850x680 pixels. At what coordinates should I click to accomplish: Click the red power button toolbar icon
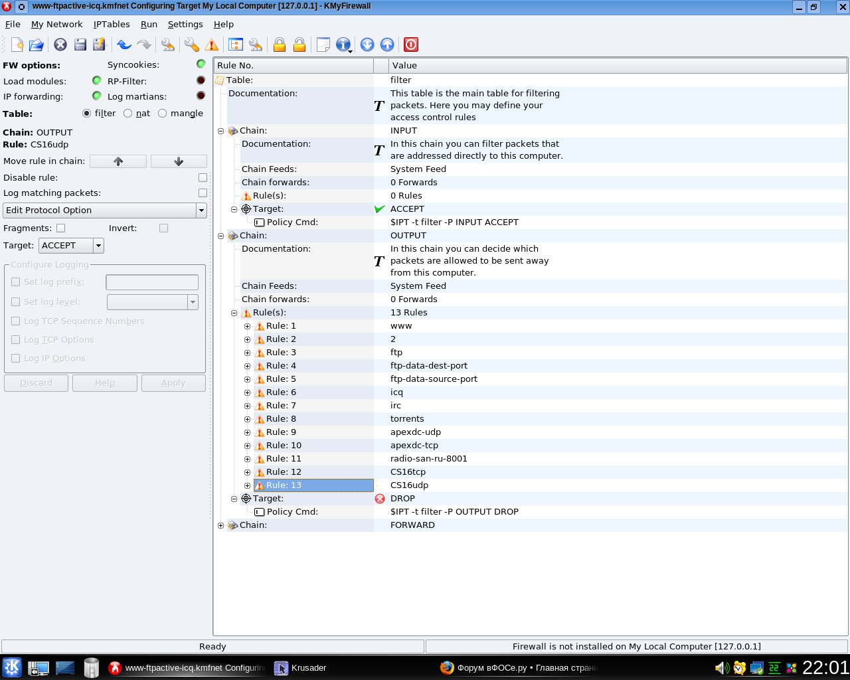tap(411, 44)
